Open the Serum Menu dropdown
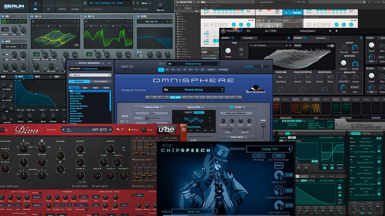This screenshot has height=216, width=385. click(x=146, y=3)
